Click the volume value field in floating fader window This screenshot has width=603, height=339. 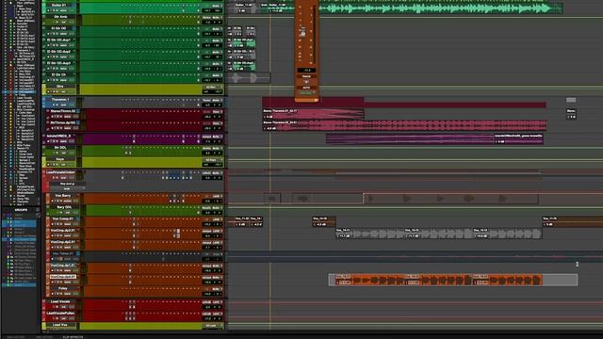(307, 71)
